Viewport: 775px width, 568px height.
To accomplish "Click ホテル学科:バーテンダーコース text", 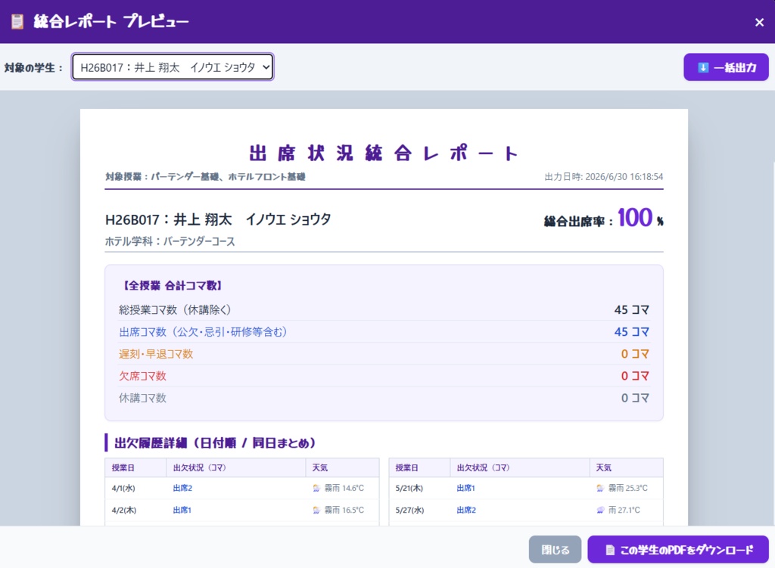I will pyautogui.click(x=170, y=241).
